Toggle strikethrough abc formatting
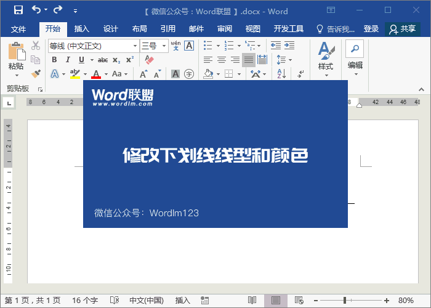Screen dimensions: 431x308 click(x=103, y=60)
